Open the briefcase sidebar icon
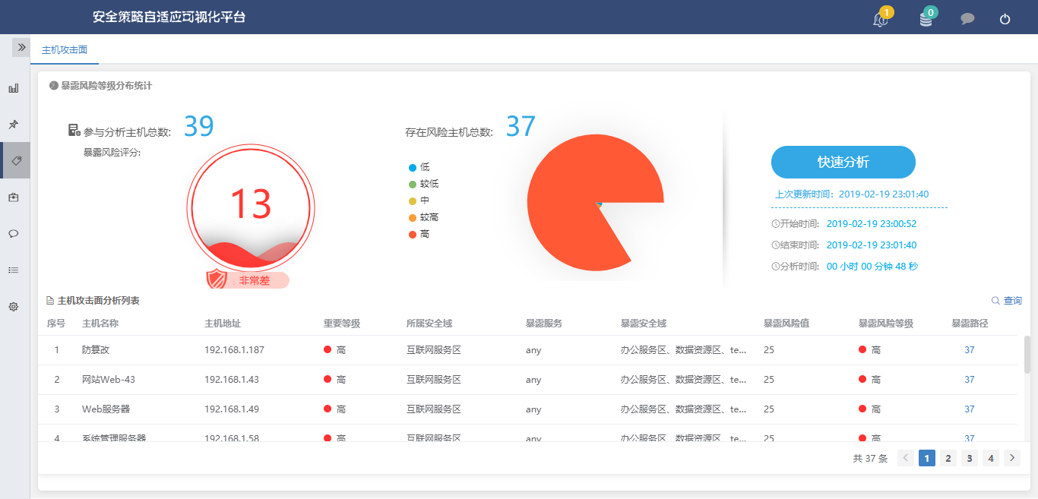 [14, 197]
